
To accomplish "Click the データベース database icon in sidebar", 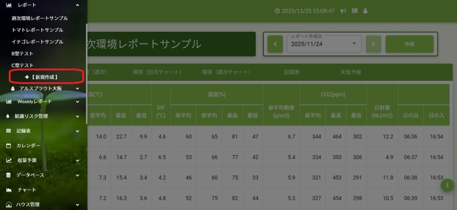I will click(x=8, y=175).
